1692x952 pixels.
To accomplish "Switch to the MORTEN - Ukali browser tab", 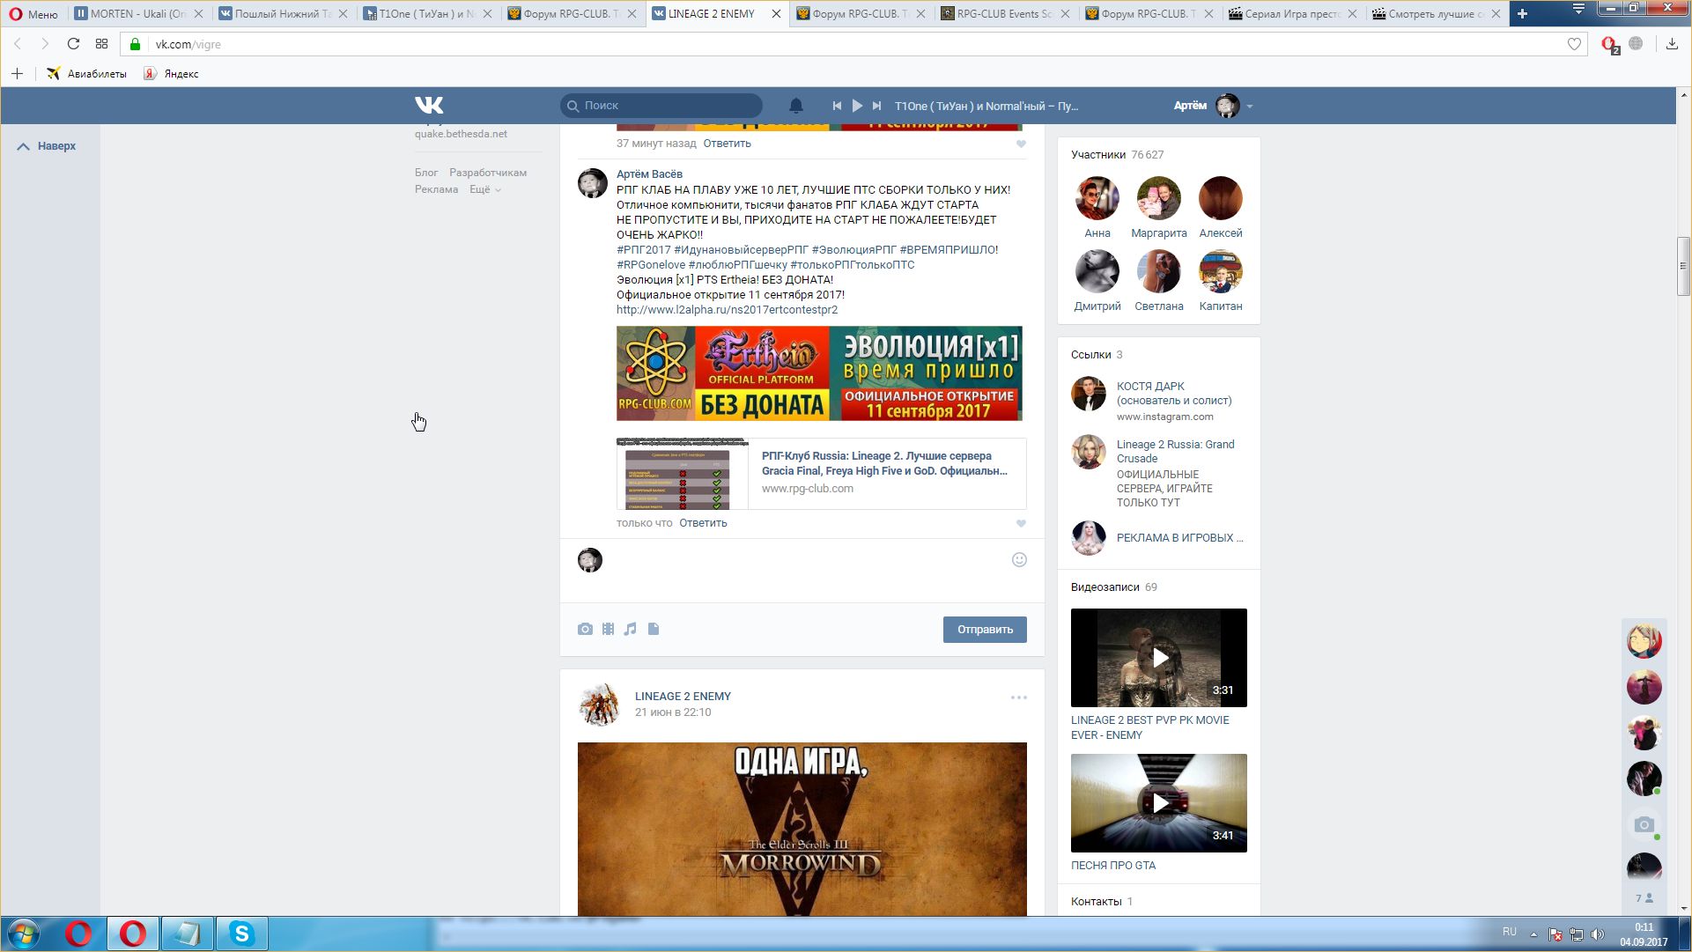I will click(x=138, y=13).
